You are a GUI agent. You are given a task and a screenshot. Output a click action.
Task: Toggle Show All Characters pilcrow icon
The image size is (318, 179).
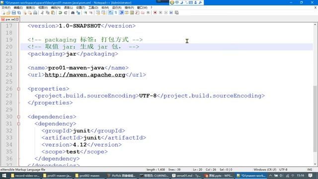(116, 12)
